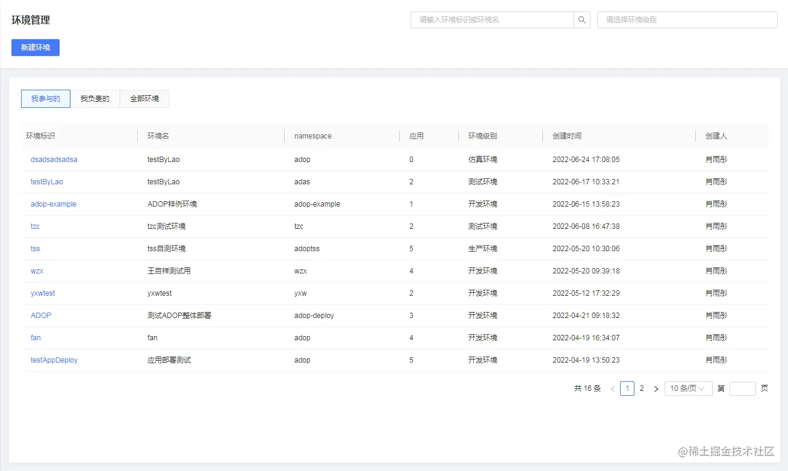Open the wzx environment link

[37, 271]
